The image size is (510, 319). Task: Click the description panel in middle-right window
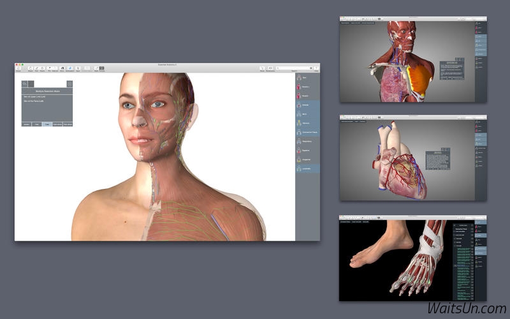point(438,160)
